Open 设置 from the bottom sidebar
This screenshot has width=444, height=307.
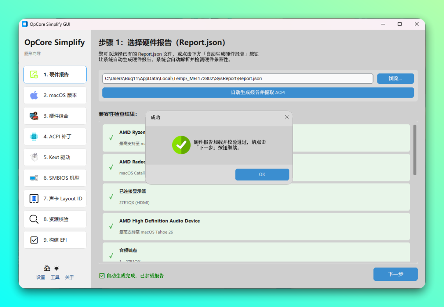point(41,277)
